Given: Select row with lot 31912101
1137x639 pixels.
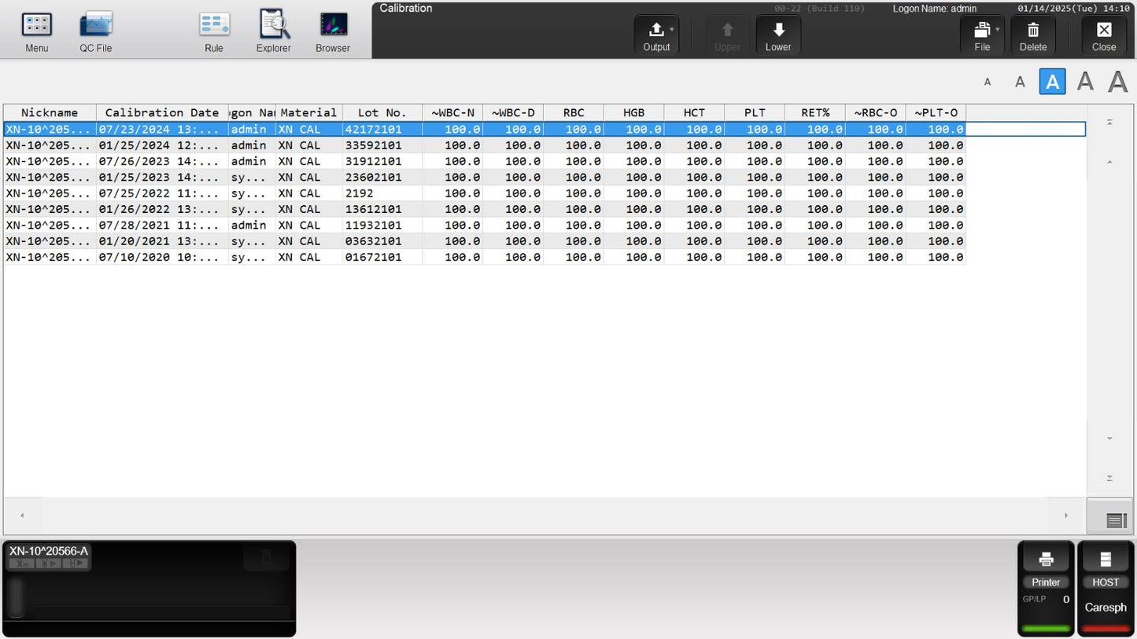Looking at the screenshot, I should click(x=485, y=161).
